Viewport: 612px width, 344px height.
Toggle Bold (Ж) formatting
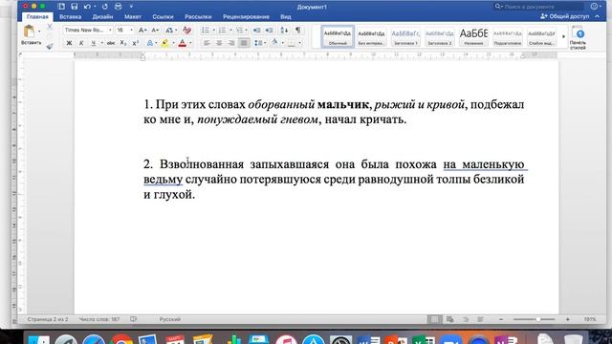69,43
